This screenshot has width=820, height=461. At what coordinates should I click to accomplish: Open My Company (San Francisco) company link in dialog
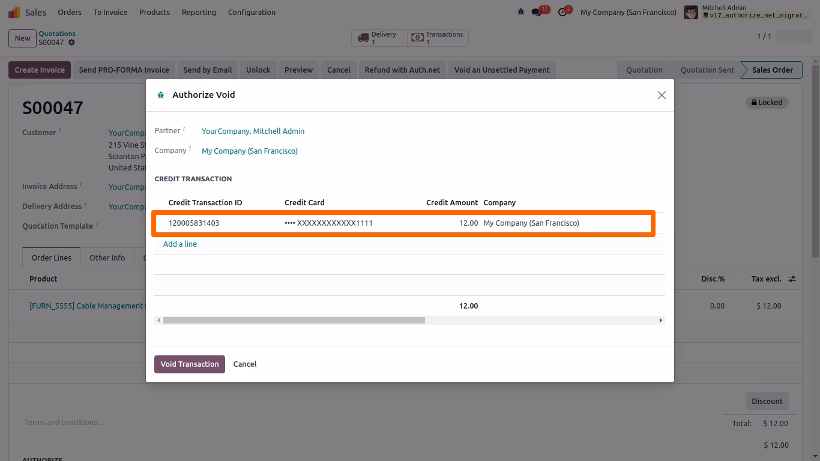[250, 151]
